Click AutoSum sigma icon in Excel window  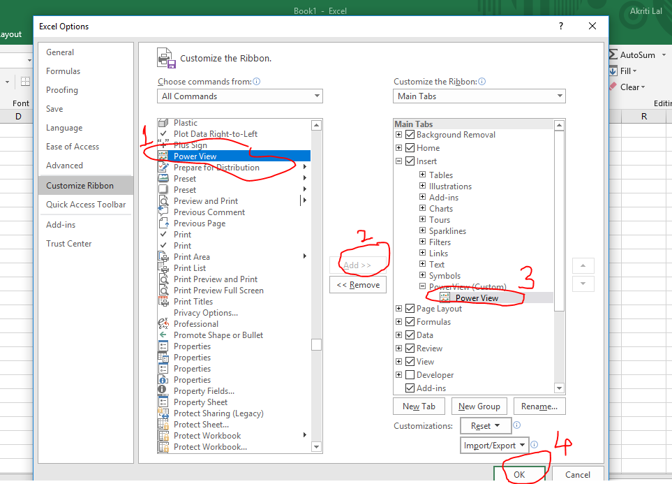[x=613, y=54]
